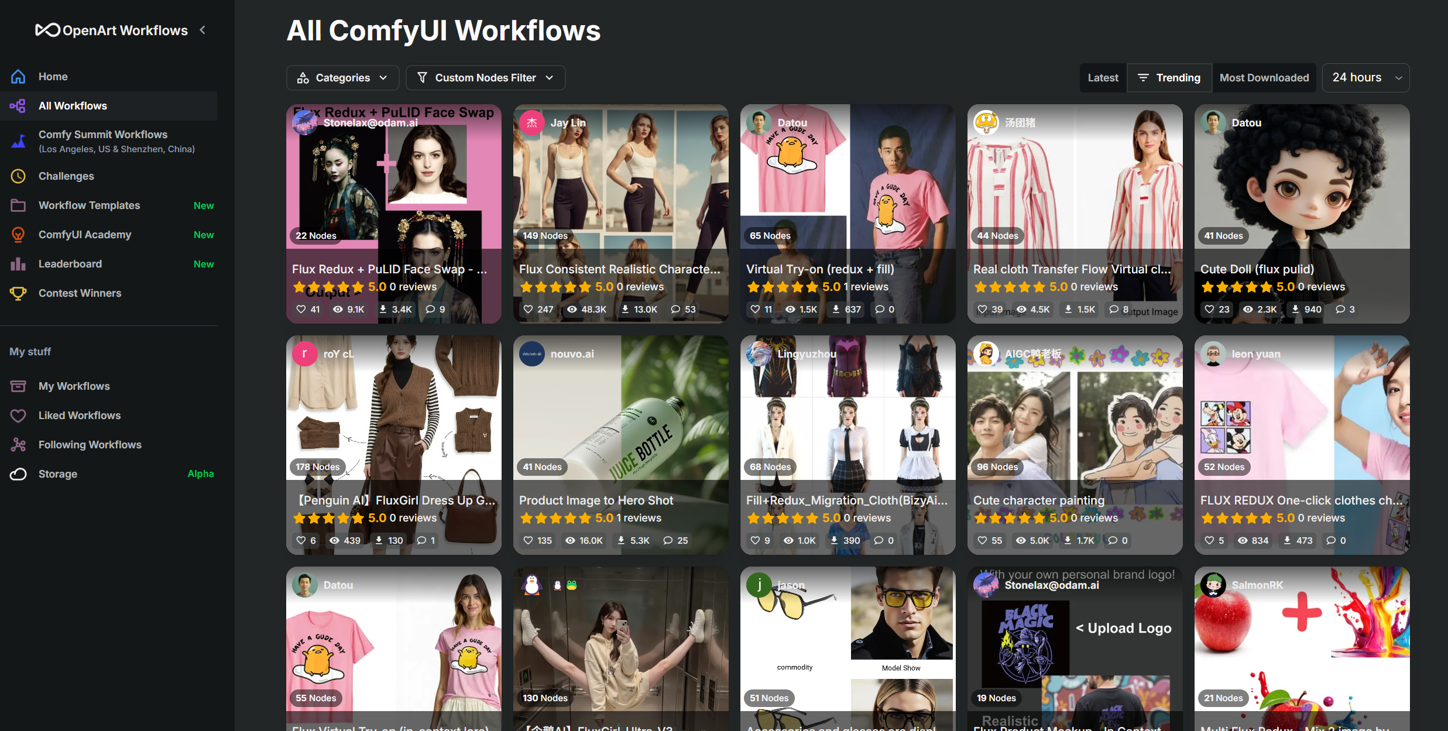Open the 24 hours time range dropdown
1448x731 pixels.
[x=1365, y=78]
